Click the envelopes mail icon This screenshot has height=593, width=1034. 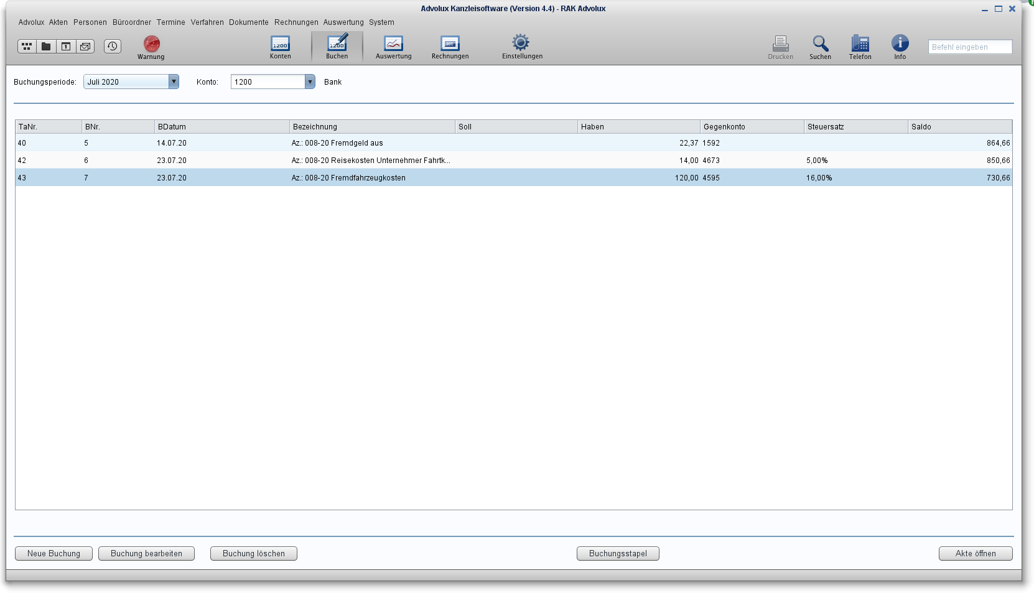click(85, 46)
